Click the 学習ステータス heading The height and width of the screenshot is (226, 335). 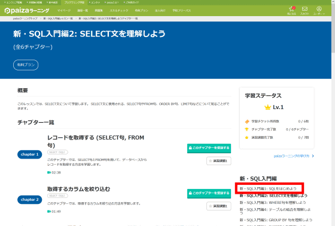coord(263,95)
